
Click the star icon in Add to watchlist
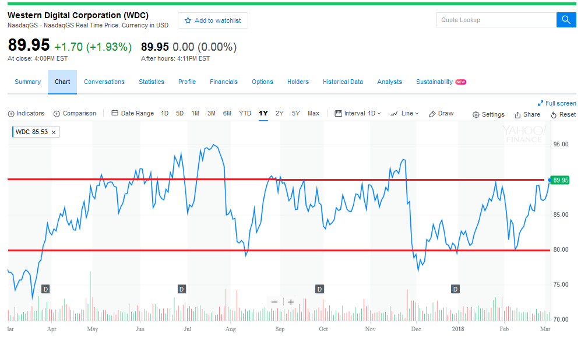point(188,20)
